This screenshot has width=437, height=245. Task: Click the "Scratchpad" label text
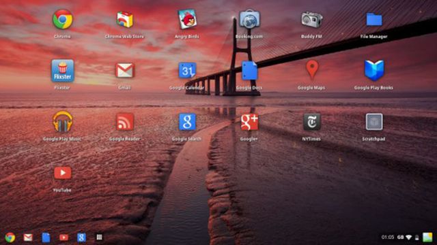pos(373,139)
